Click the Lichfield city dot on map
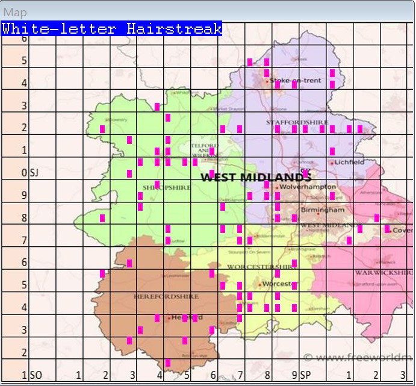The width and height of the screenshot is (416, 386). pos(332,162)
